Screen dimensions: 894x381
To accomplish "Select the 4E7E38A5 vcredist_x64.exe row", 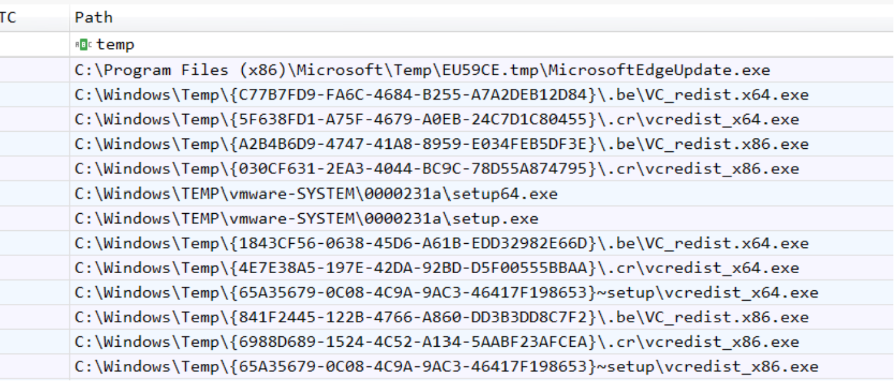I will [x=482, y=268].
